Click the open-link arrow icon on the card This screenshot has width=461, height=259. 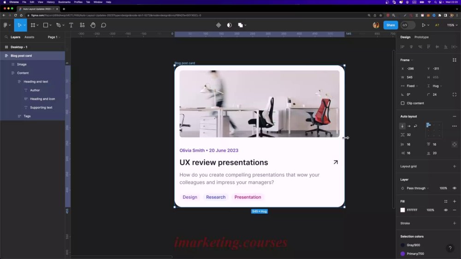[x=336, y=162]
